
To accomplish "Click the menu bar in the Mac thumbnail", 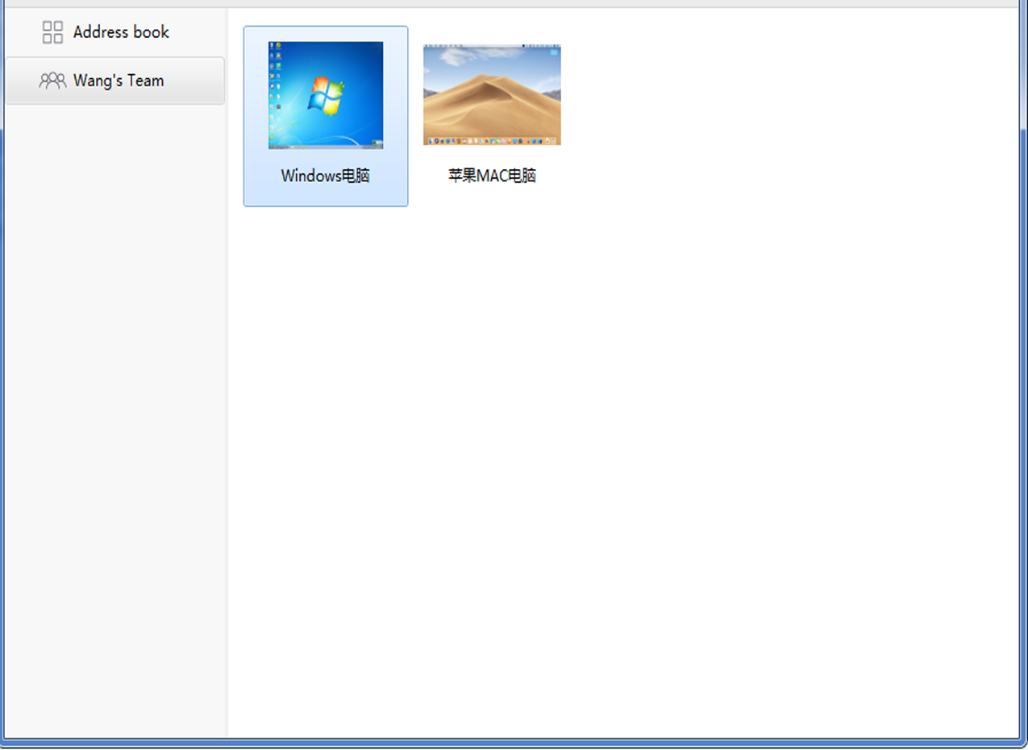I will [492, 46].
